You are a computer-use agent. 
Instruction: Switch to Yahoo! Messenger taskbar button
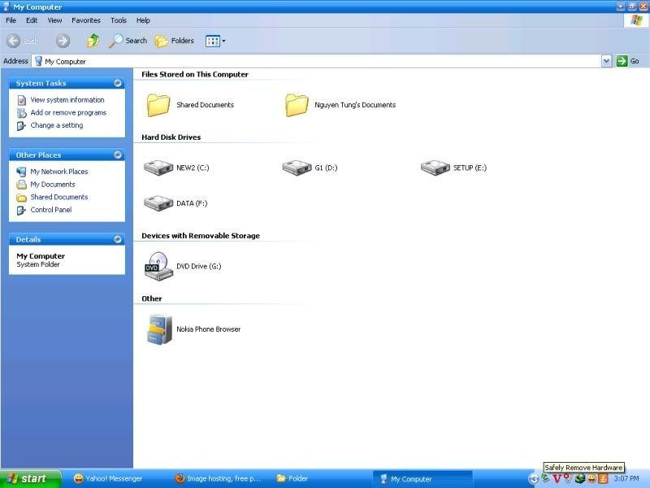108,478
